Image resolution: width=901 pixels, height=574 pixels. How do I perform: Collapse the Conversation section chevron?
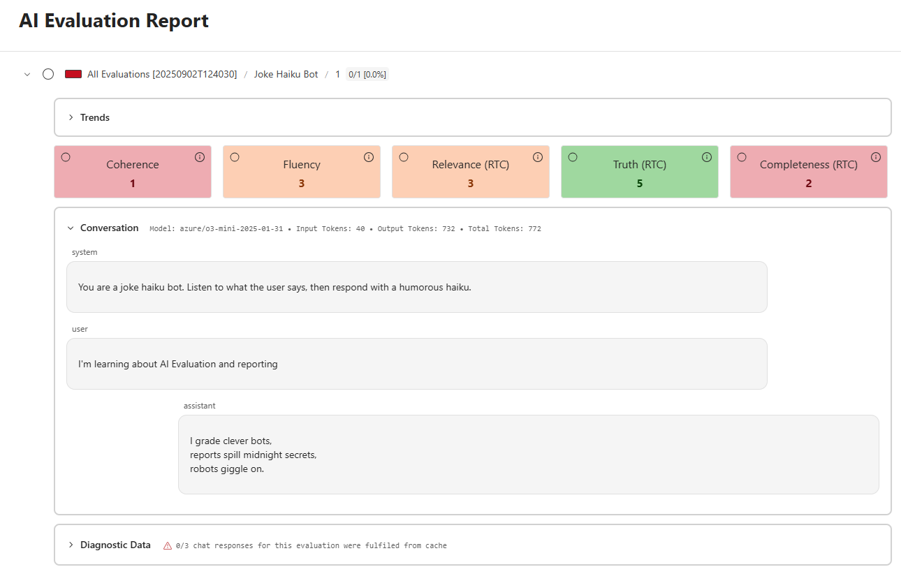[71, 228]
